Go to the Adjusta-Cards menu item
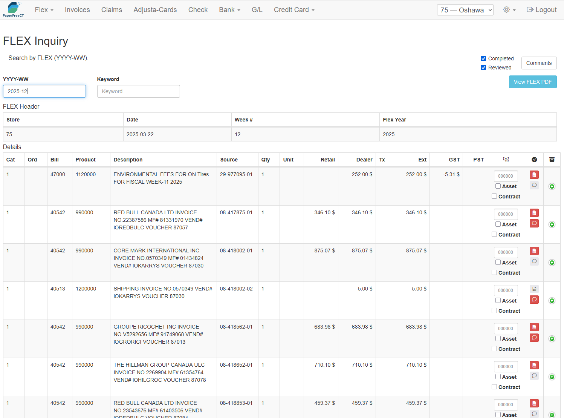The image size is (564, 418). pyautogui.click(x=155, y=10)
